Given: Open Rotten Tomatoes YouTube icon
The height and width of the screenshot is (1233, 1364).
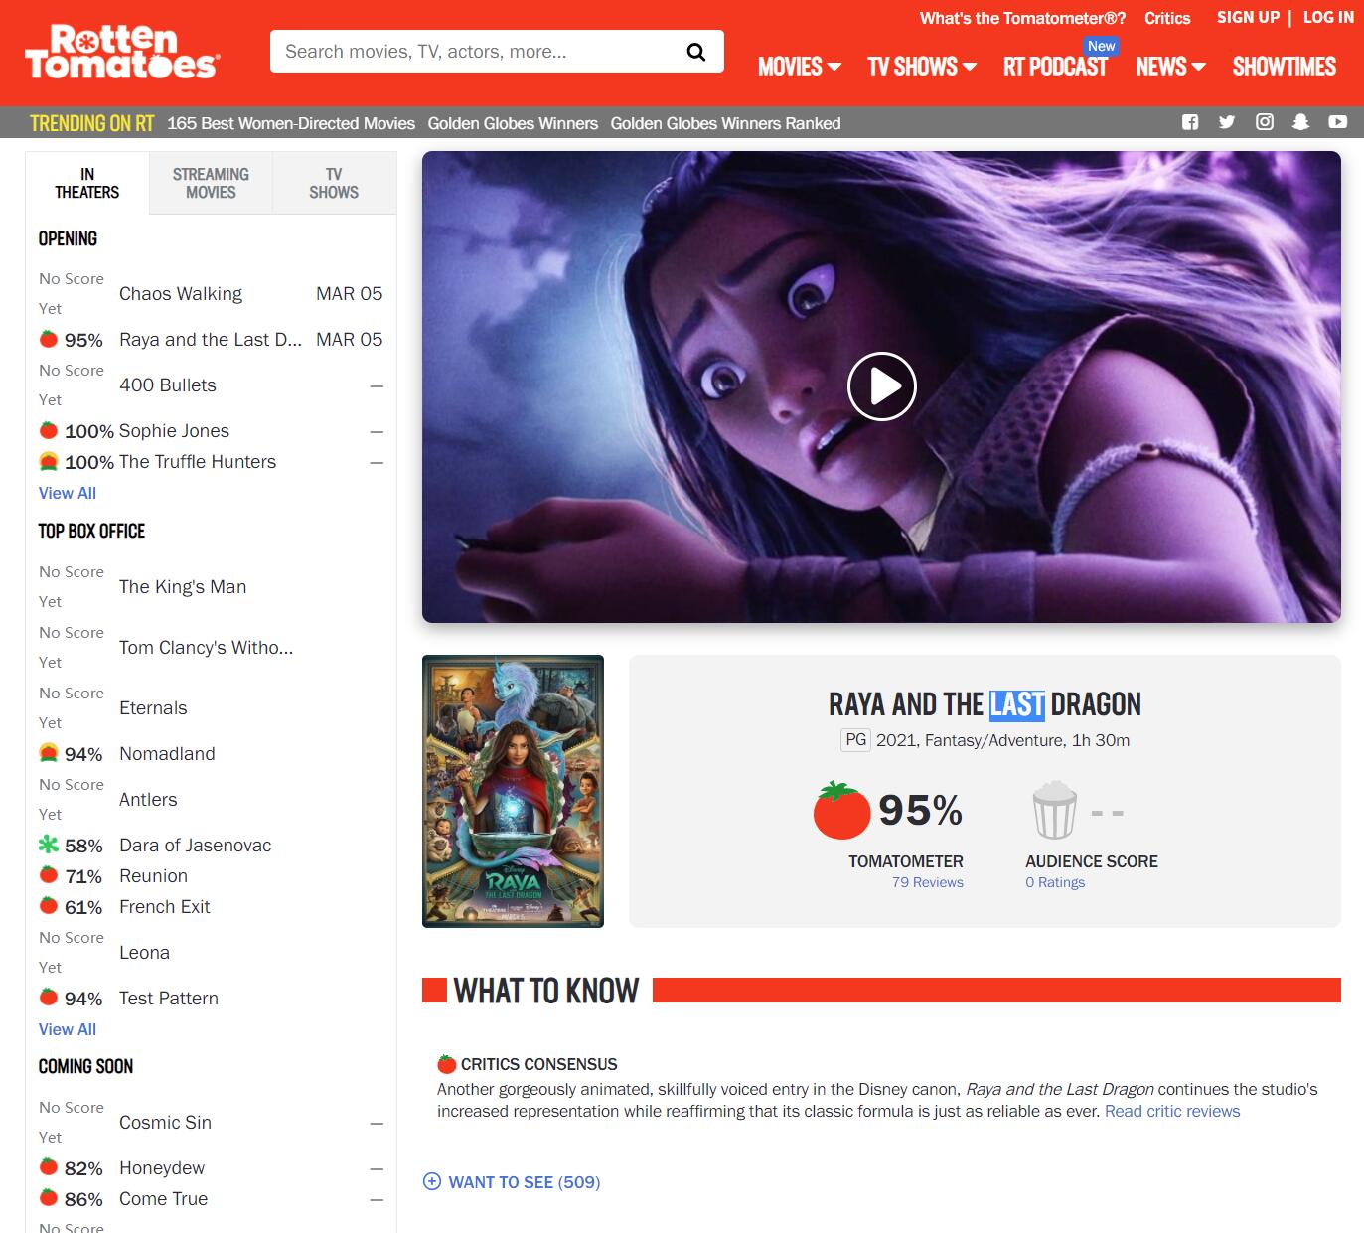Looking at the screenshot, I should click(x=1338, y=122).
